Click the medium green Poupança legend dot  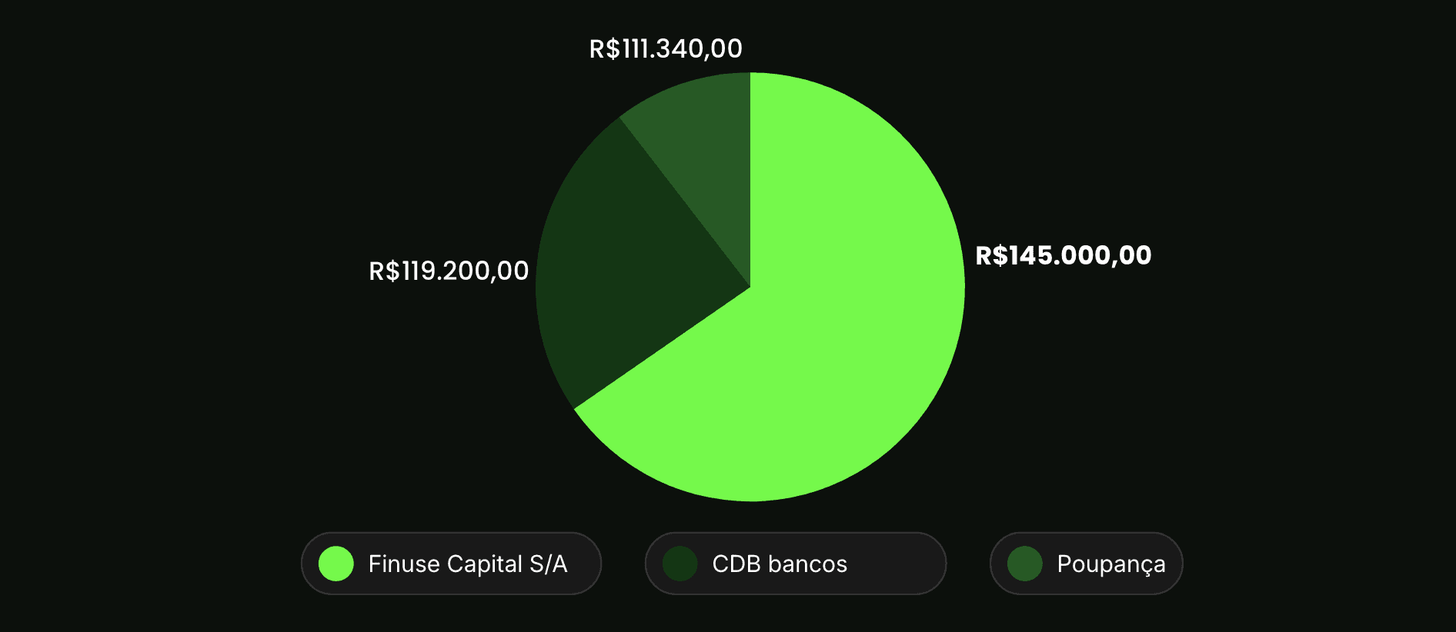tap(1025, 564)
